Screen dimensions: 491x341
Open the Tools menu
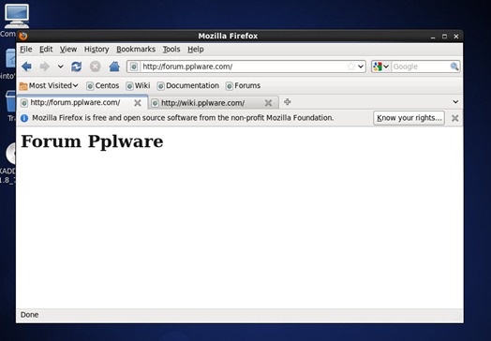click(171, 49)
